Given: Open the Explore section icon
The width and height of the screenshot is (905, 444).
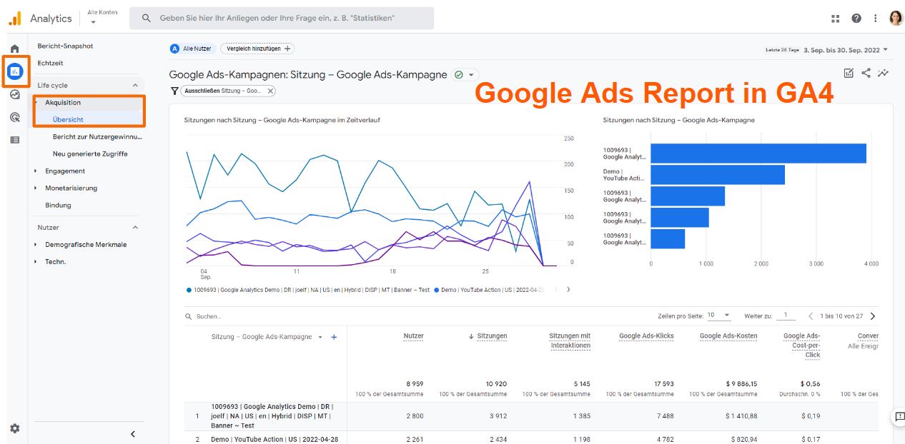Looking at the screenshot, I should click(14, 94).
